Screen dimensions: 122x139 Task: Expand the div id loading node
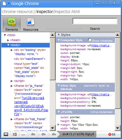(x=12, y=50)
